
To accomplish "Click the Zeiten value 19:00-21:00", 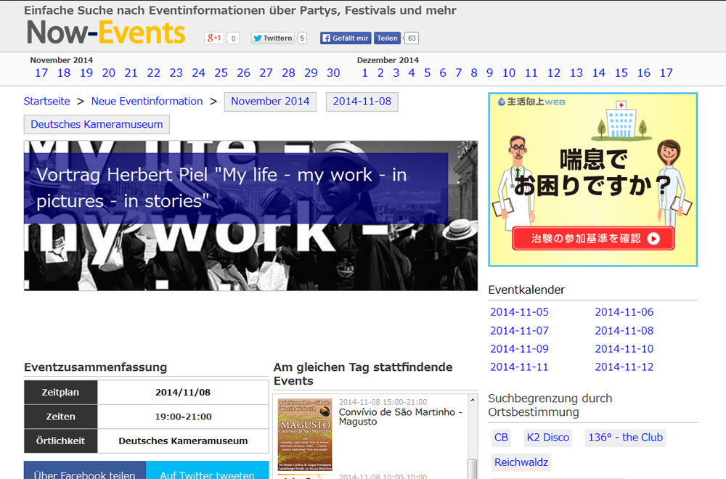I will [x=183, y=417].
